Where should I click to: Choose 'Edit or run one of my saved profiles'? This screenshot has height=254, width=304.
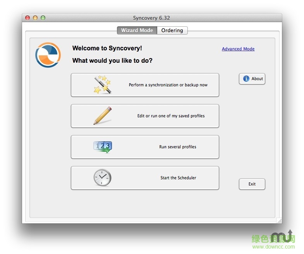[x=145, y=116]
